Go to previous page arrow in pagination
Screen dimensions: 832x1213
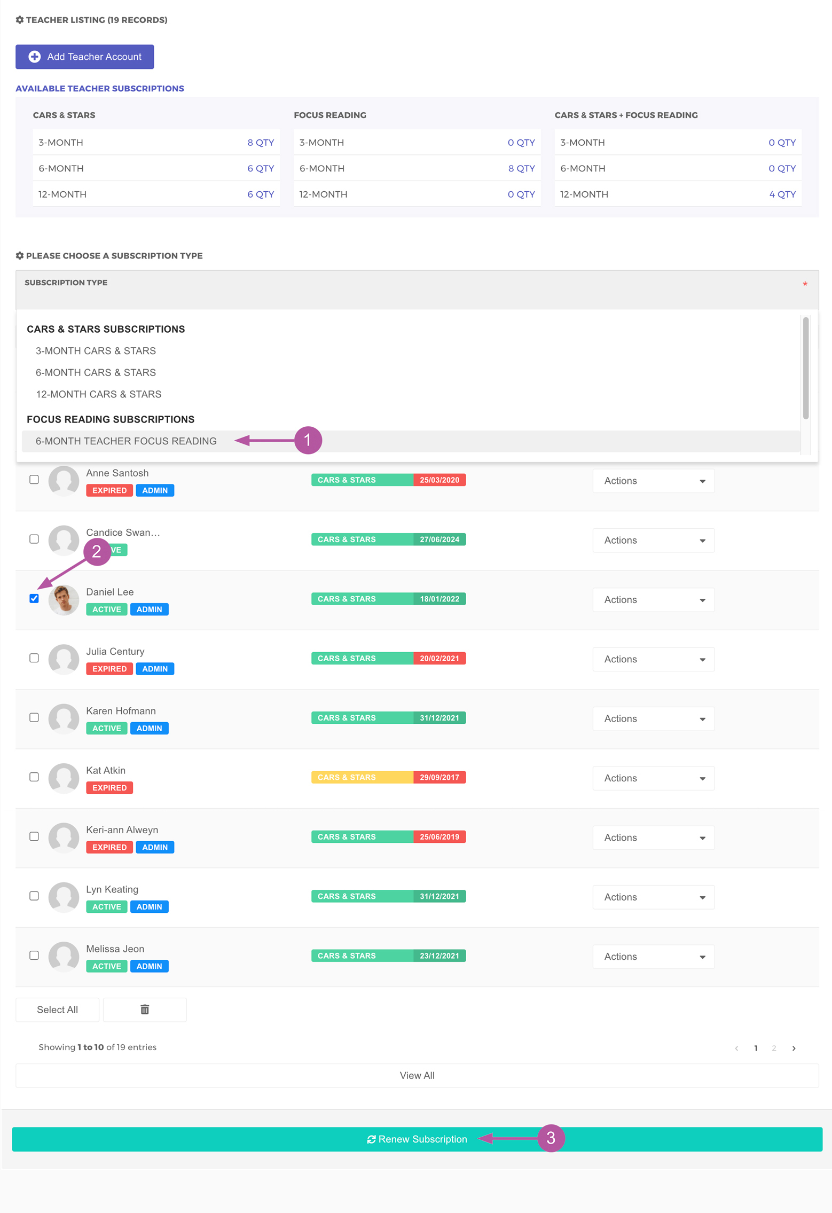click(x=736, y=1048)
